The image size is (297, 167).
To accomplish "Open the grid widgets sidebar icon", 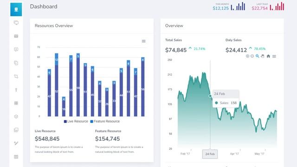I will tap(16, 103).
